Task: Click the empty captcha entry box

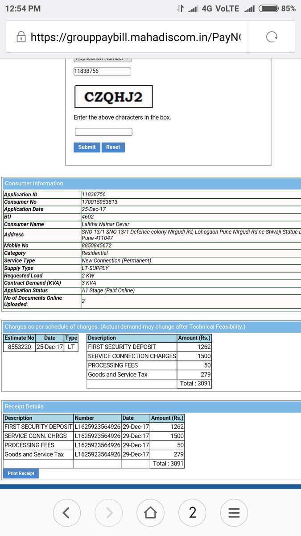Action: pos(103,132)
